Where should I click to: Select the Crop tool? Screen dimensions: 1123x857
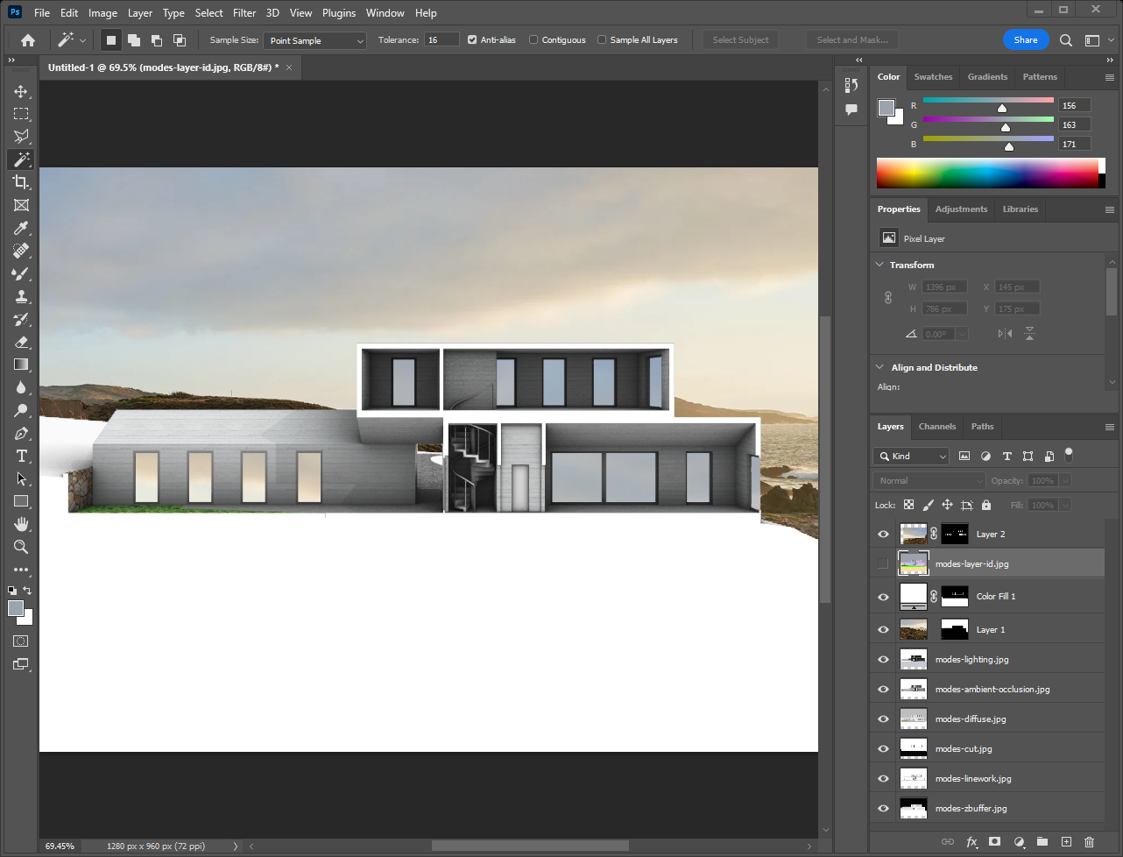pyautogui.click(x=21, y=182)
